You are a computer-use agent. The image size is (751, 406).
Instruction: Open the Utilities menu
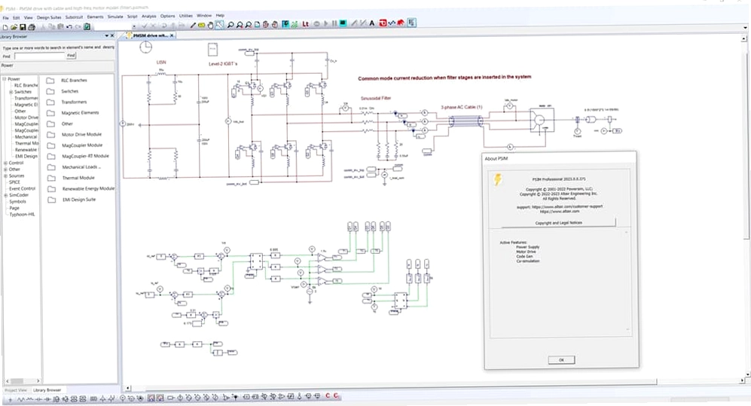pos(186,16)
